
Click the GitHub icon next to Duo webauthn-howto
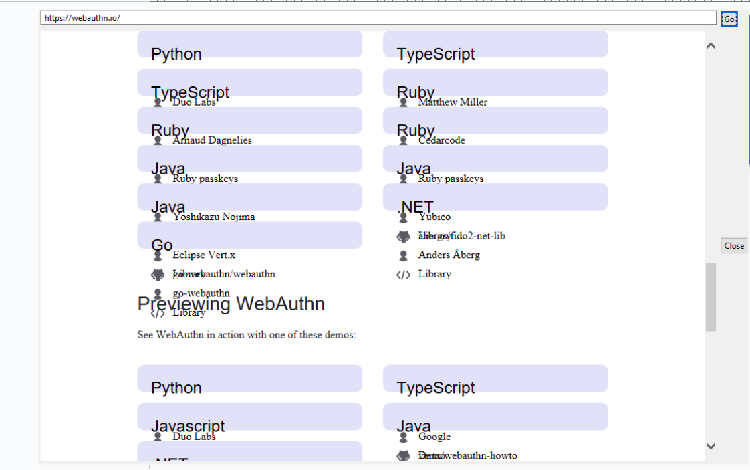click(x=403, y=455)
